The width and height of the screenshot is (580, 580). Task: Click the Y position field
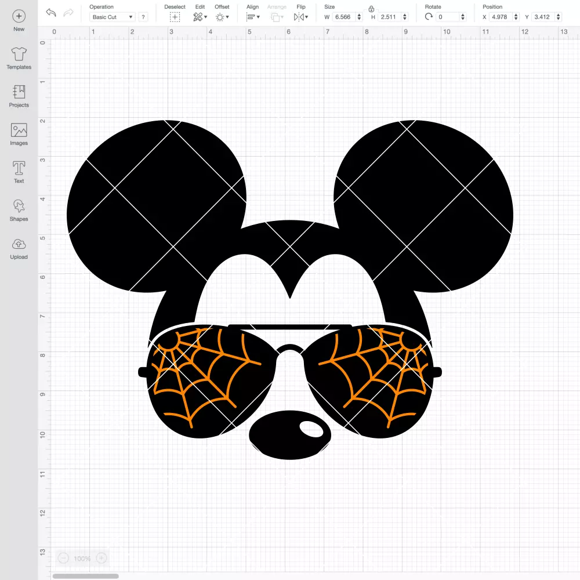543,17
